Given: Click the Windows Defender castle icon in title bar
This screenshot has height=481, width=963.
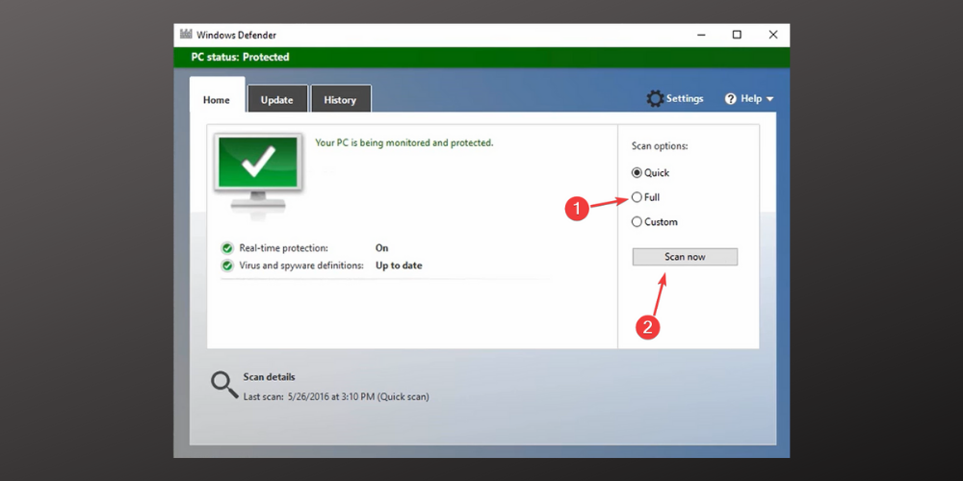Looking at the screenshot, I should [186, 35].
